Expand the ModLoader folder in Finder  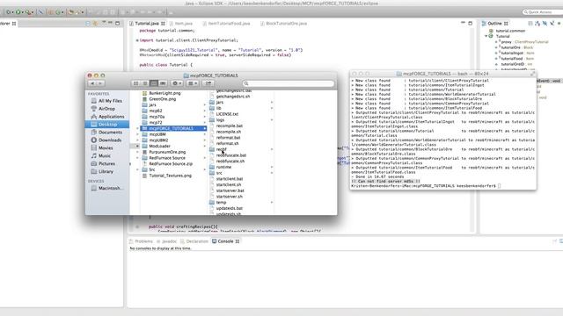tap(205, 147)
